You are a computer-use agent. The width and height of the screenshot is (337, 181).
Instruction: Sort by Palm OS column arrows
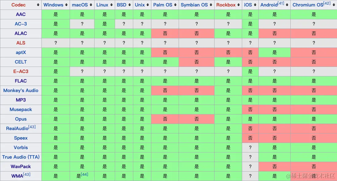[x=175, y=5]
